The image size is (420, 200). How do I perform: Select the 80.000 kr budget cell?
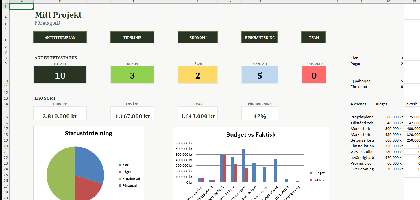coord(388,117)
